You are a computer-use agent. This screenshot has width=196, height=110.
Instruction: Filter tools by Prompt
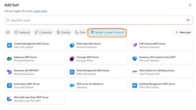click(x=63, y=32)
